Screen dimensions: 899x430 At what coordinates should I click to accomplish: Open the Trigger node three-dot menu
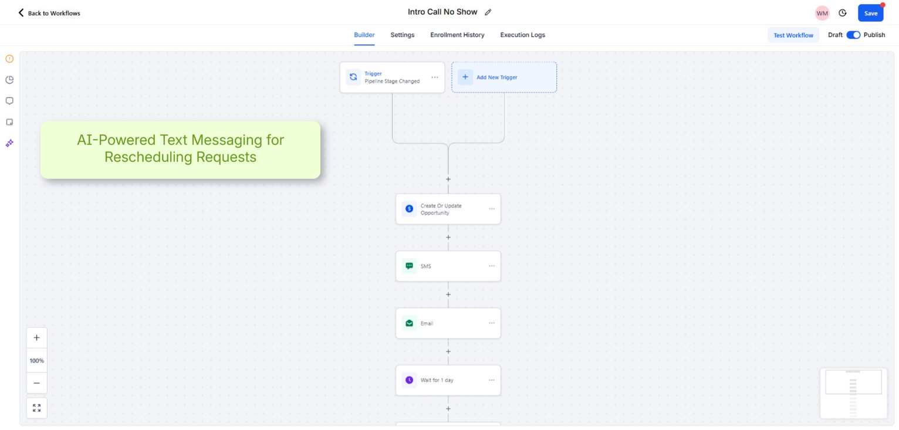click(x=435, y=77)
